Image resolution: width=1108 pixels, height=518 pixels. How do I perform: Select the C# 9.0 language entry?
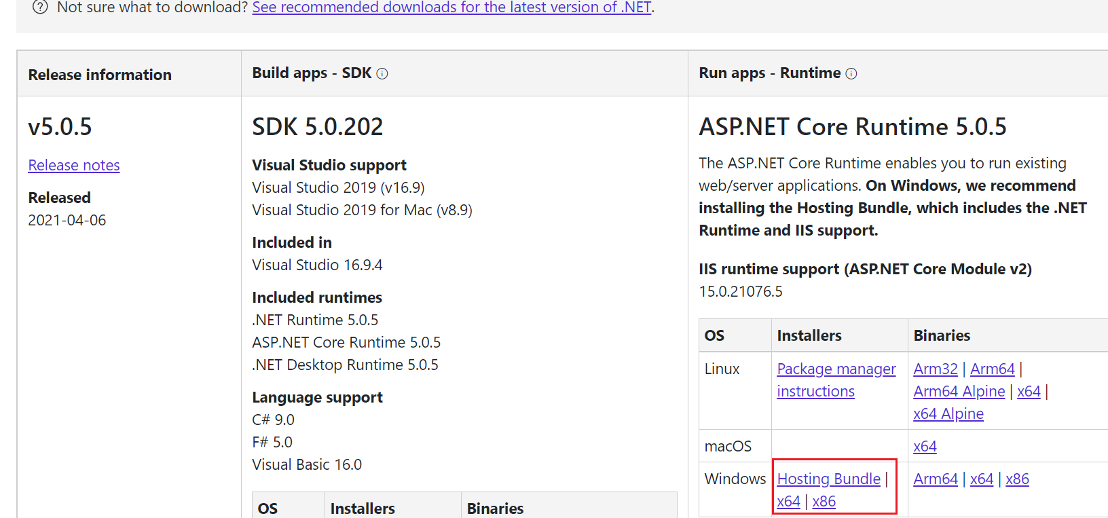[x=273, y=420]
